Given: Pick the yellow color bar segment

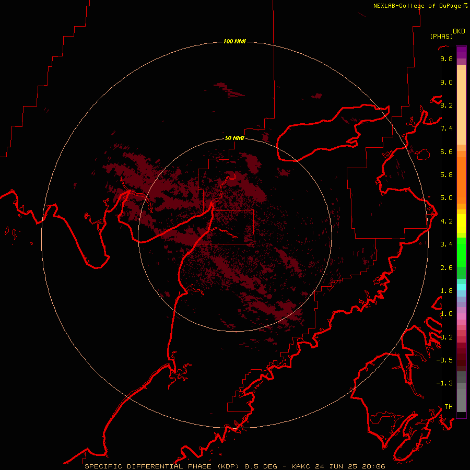Looking at the screenshot, I should point(461,224).
